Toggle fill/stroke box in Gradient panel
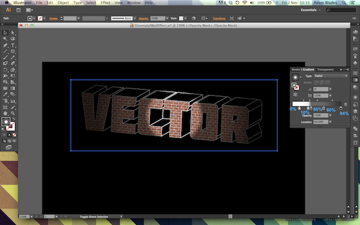 [x=295, y=86]
